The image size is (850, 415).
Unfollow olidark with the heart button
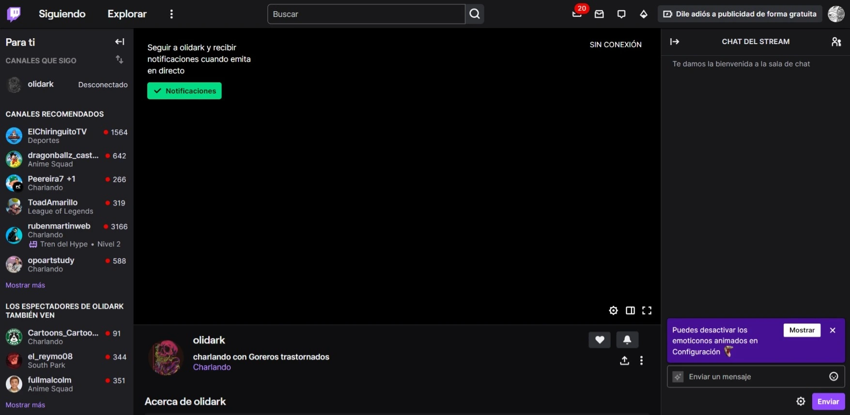(x=600, y=340)
